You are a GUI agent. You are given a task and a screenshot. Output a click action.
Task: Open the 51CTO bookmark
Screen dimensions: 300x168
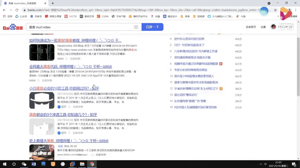[x=71, y=16]
